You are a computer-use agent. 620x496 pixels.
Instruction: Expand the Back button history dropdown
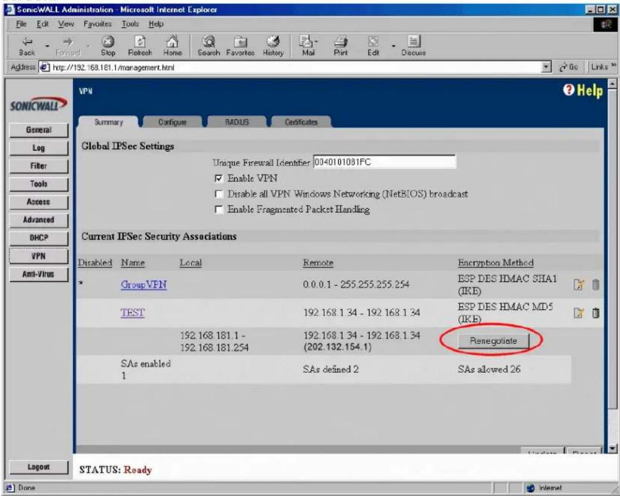[x=47, y=46]
